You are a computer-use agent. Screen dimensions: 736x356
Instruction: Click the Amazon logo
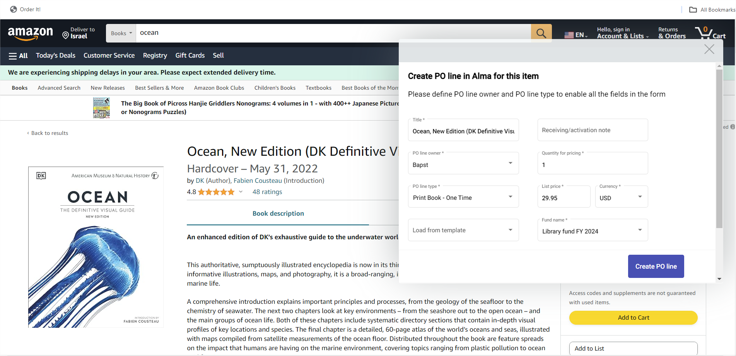(x=30, y=33)
